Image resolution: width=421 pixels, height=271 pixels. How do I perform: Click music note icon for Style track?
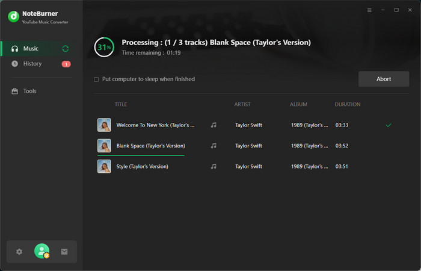pyautogui.click(x=214, y=166)
